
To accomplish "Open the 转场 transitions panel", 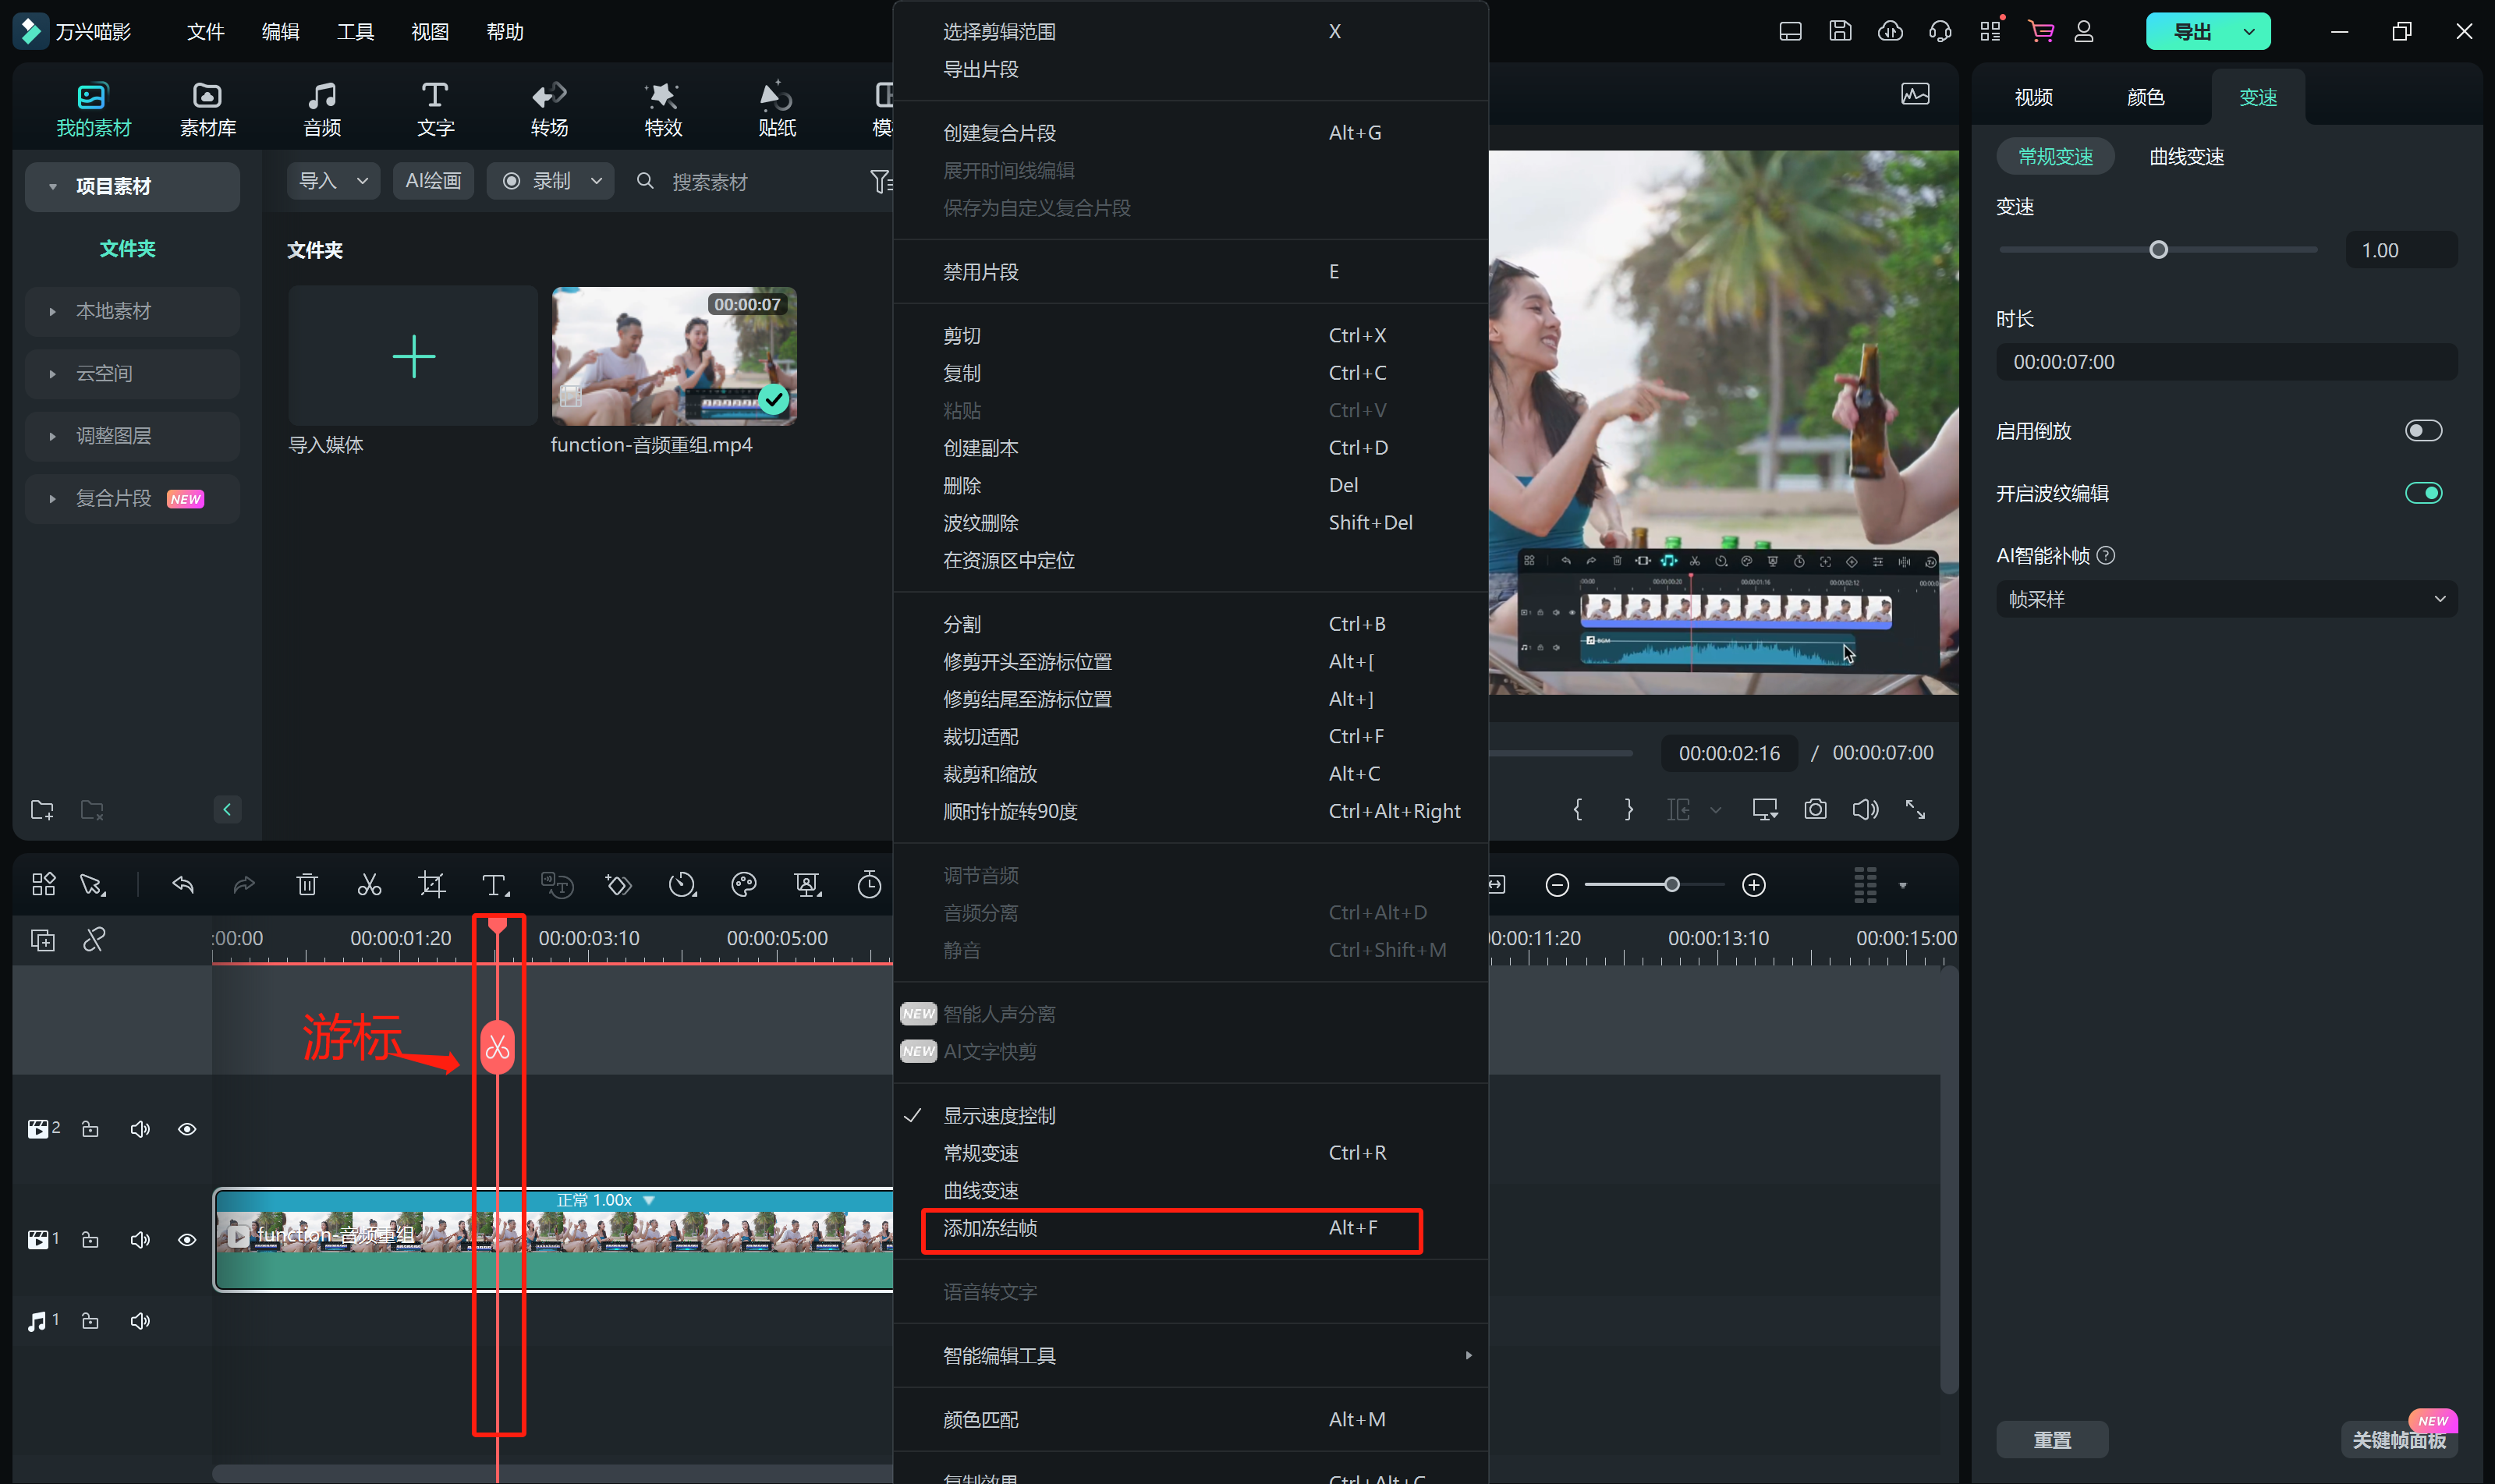I will 549,108.
